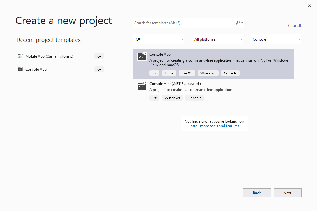Select Console App from recent templates
Screen dimensions: 317x211
(36, 69)
